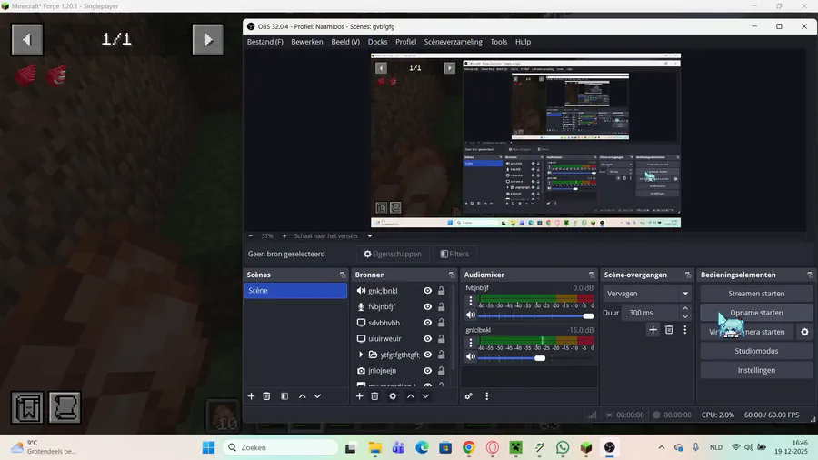818x460 pixels.
Task: Lock the fvbjnbfjf source
Action: (442, 306)
